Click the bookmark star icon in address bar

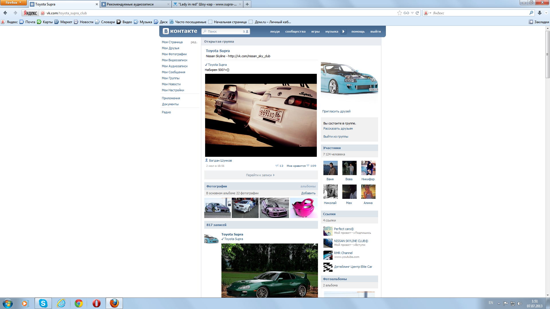pos(399,13)
